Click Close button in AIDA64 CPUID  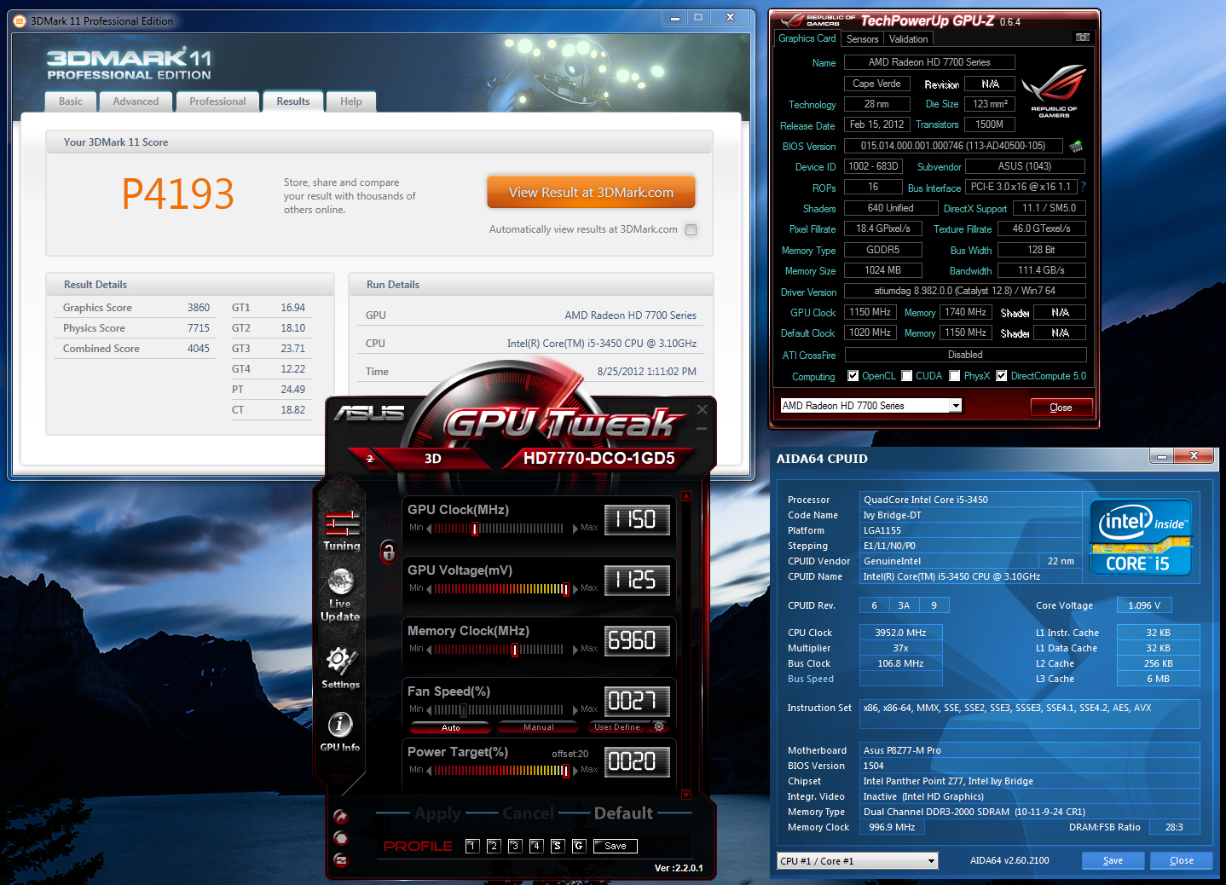pos(1181,860)
